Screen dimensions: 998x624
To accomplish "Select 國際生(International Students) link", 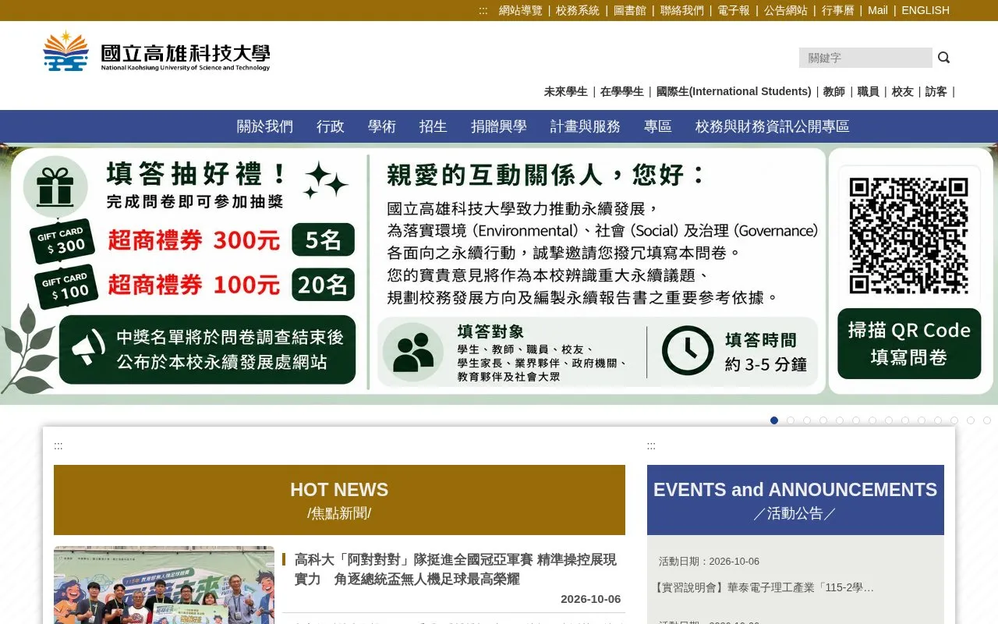I will [x=734, y=91].
